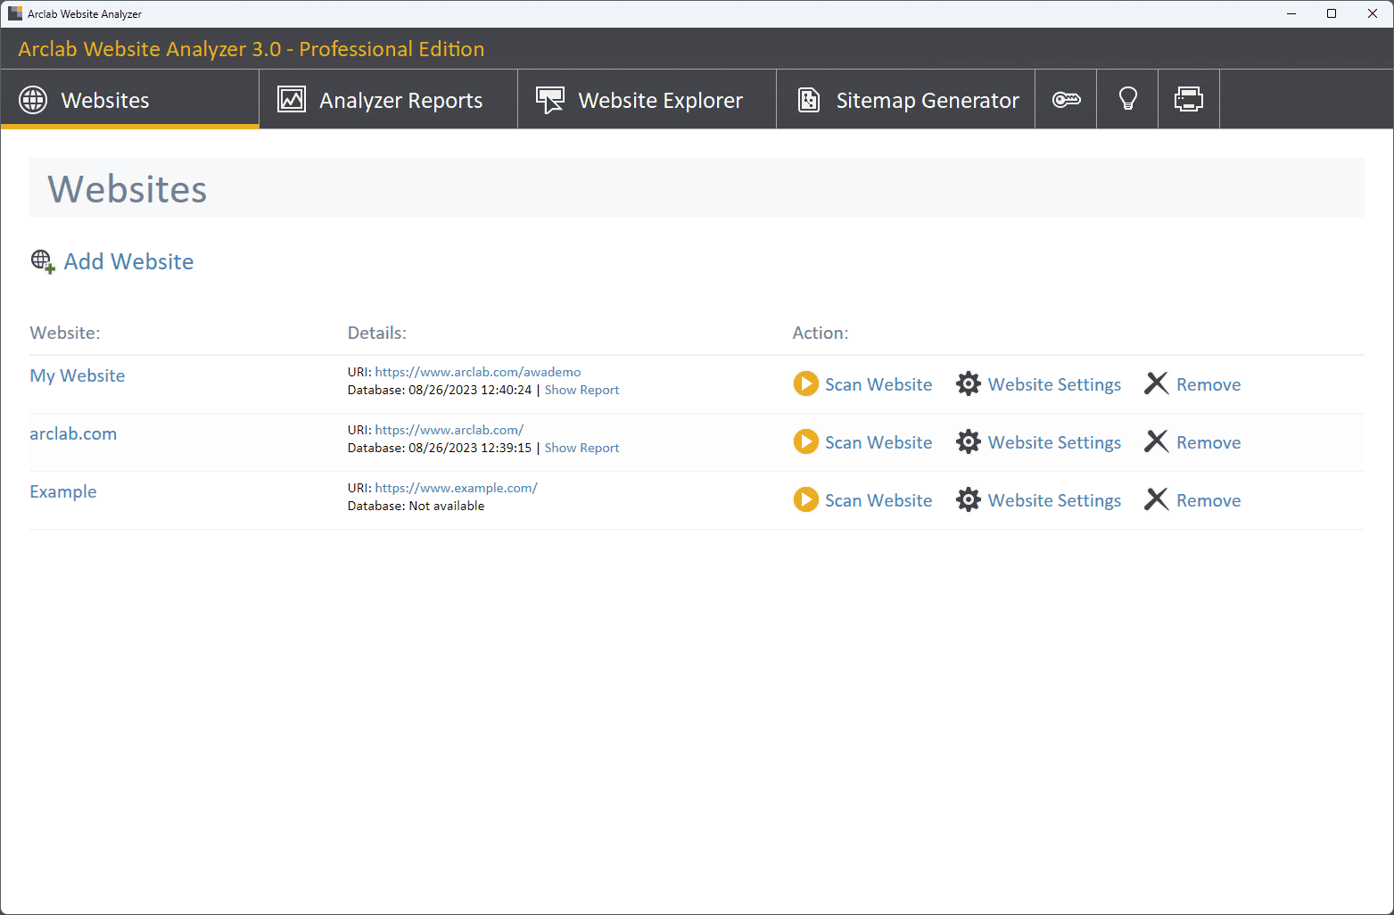Click the Websites page heading
1394x915 pixels.
(128, 189)
